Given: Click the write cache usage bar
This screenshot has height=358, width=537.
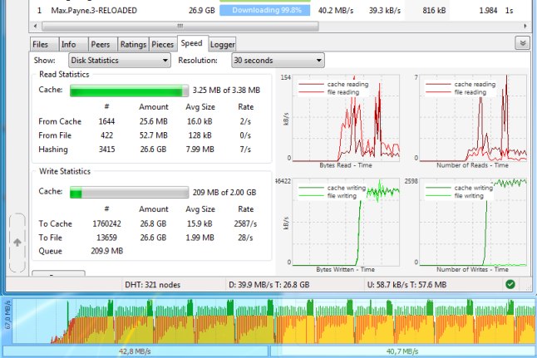Looking at the screenshot, I should tap(129, 193).
